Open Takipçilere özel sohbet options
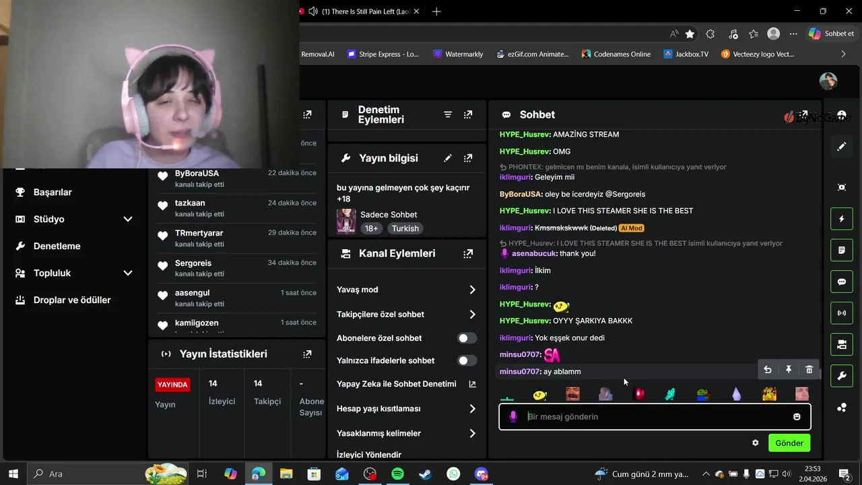The height and width of the screenshot is (485, 862). click(406, 315)
